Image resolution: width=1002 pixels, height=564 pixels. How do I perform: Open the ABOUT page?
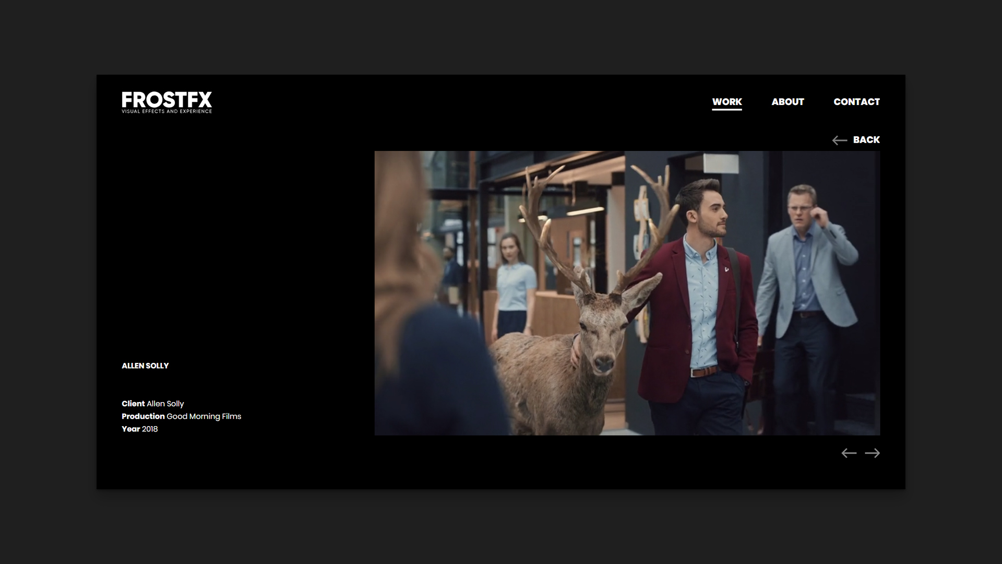pos(788,102)
